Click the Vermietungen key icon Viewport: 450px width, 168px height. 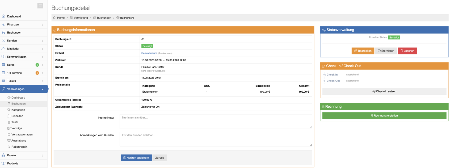coord(3,89)
